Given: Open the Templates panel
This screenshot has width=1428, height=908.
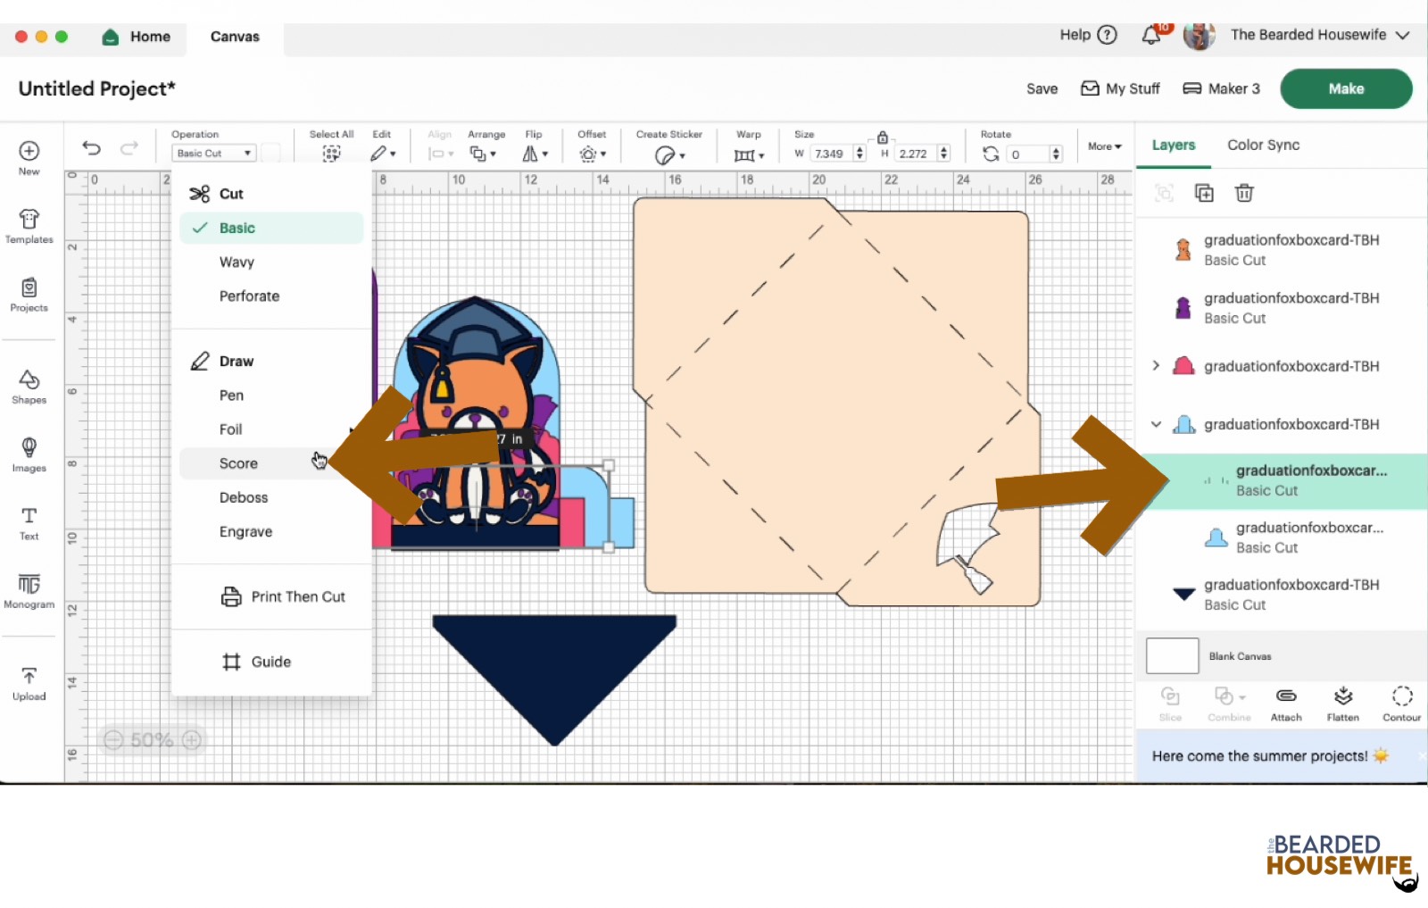Looking at the screenshot, I should click(29, 225).
